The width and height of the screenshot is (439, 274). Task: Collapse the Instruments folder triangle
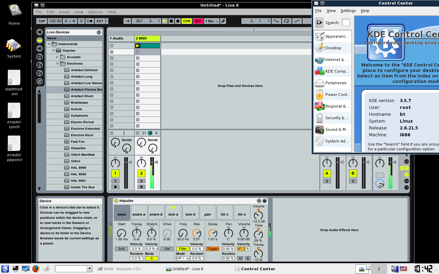tap(49, 44)
